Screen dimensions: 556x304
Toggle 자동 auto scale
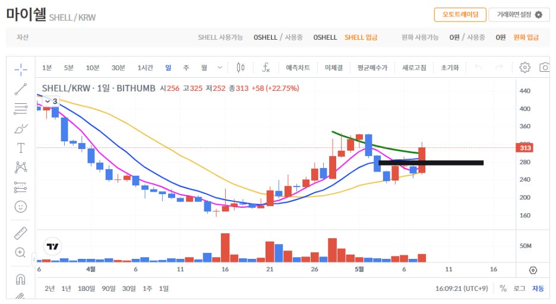[x=538, y=289]
